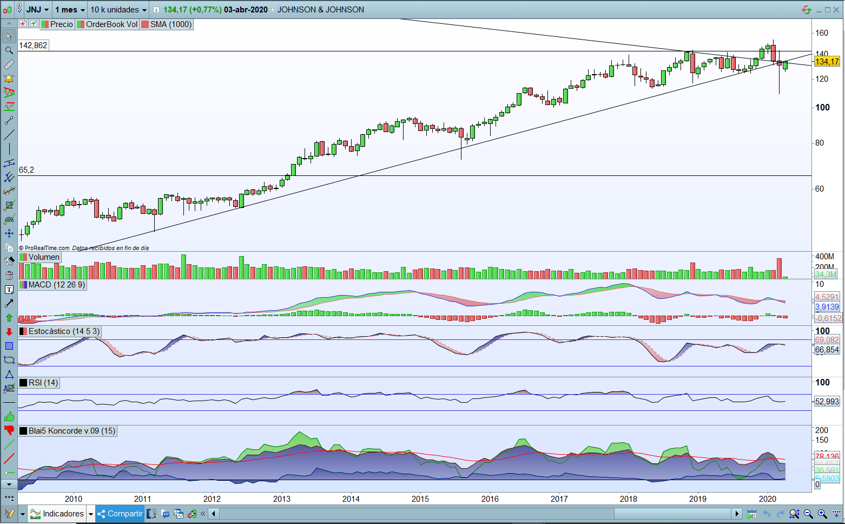
Task: Open the Volumen panel label
Action: point(39,257)
